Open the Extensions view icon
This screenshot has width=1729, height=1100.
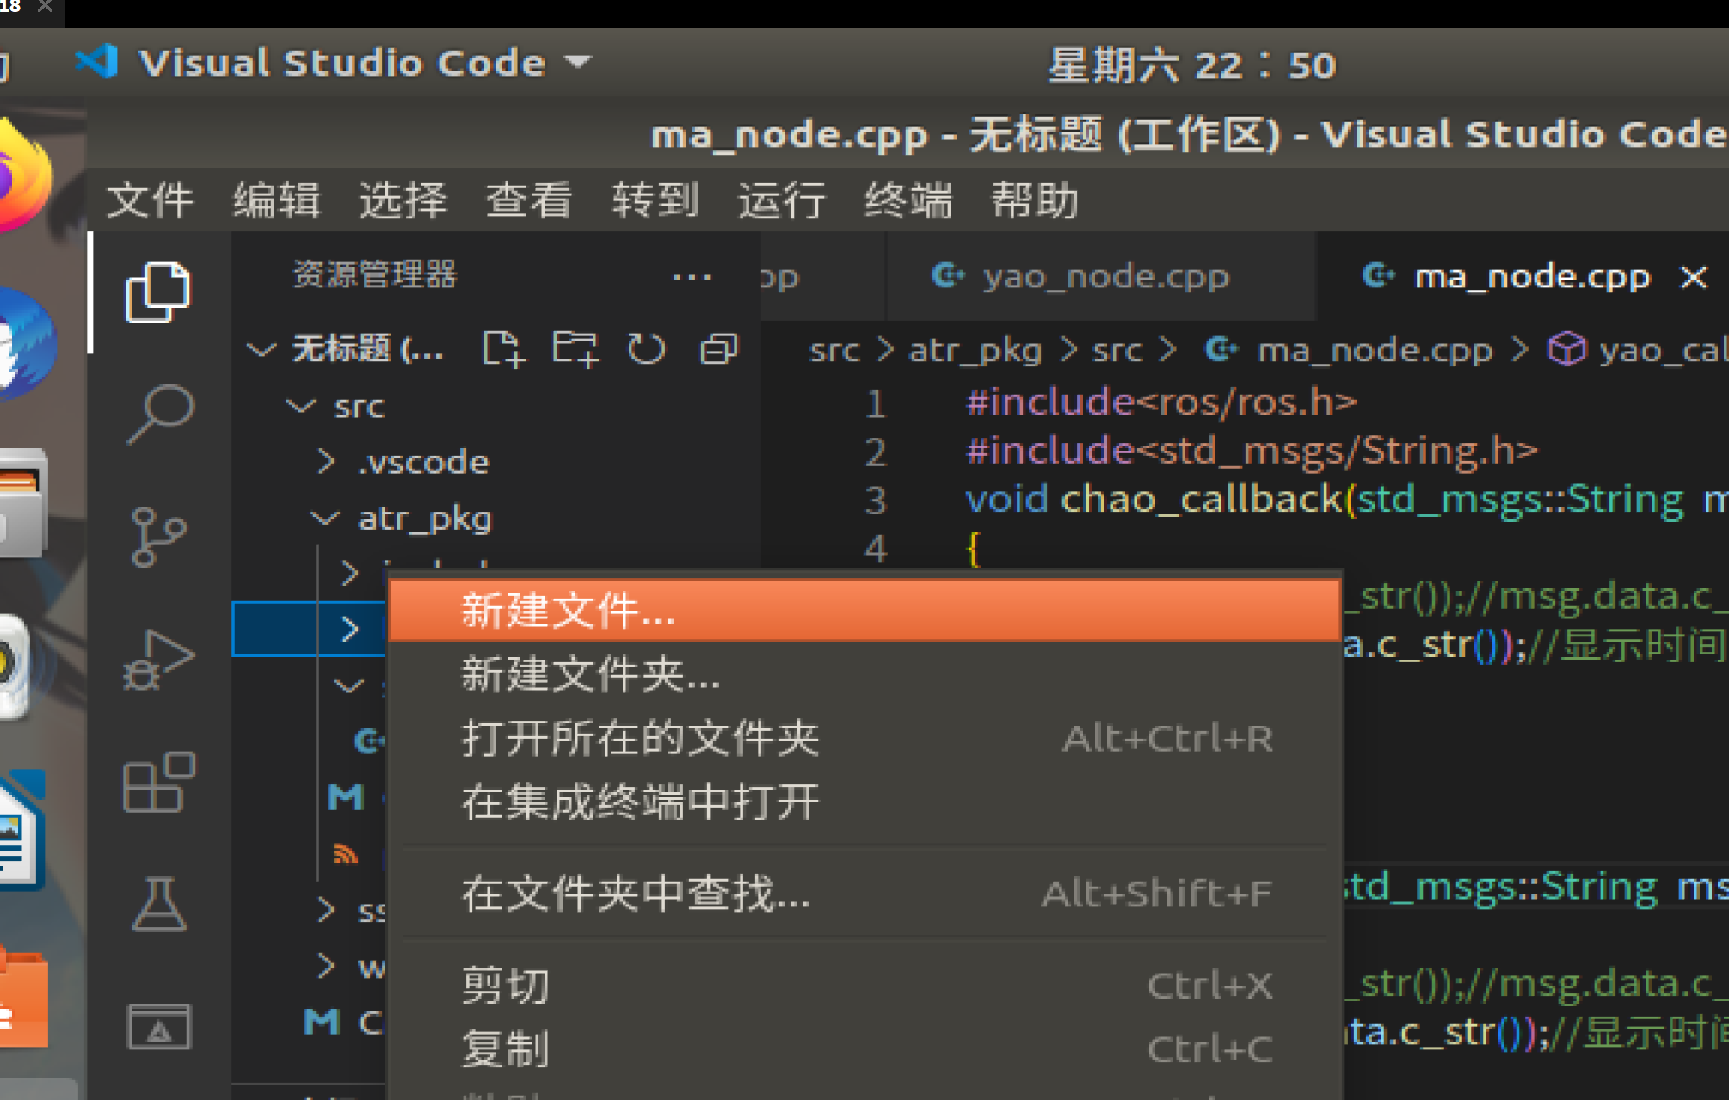[x=159, y=783]
